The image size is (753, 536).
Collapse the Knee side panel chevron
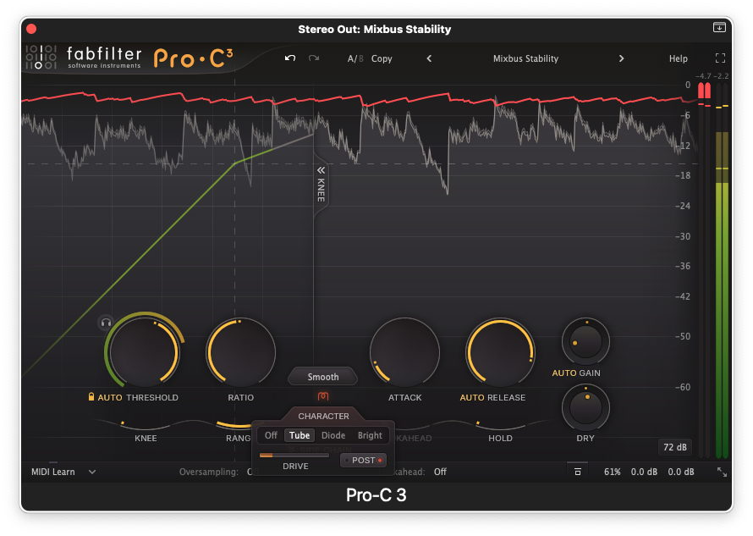(321, 170)
